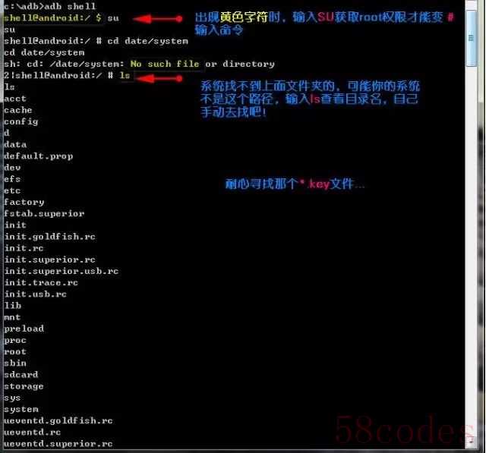This screenshot has width=486, height=453.
Task: Select the 'default.prop' file entry
Action: click(39, 156)
